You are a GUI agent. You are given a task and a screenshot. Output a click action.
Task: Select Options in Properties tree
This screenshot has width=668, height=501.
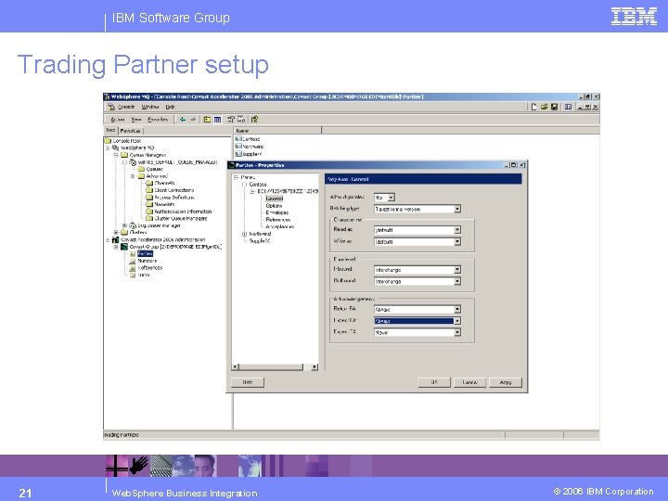click(274, 206)
